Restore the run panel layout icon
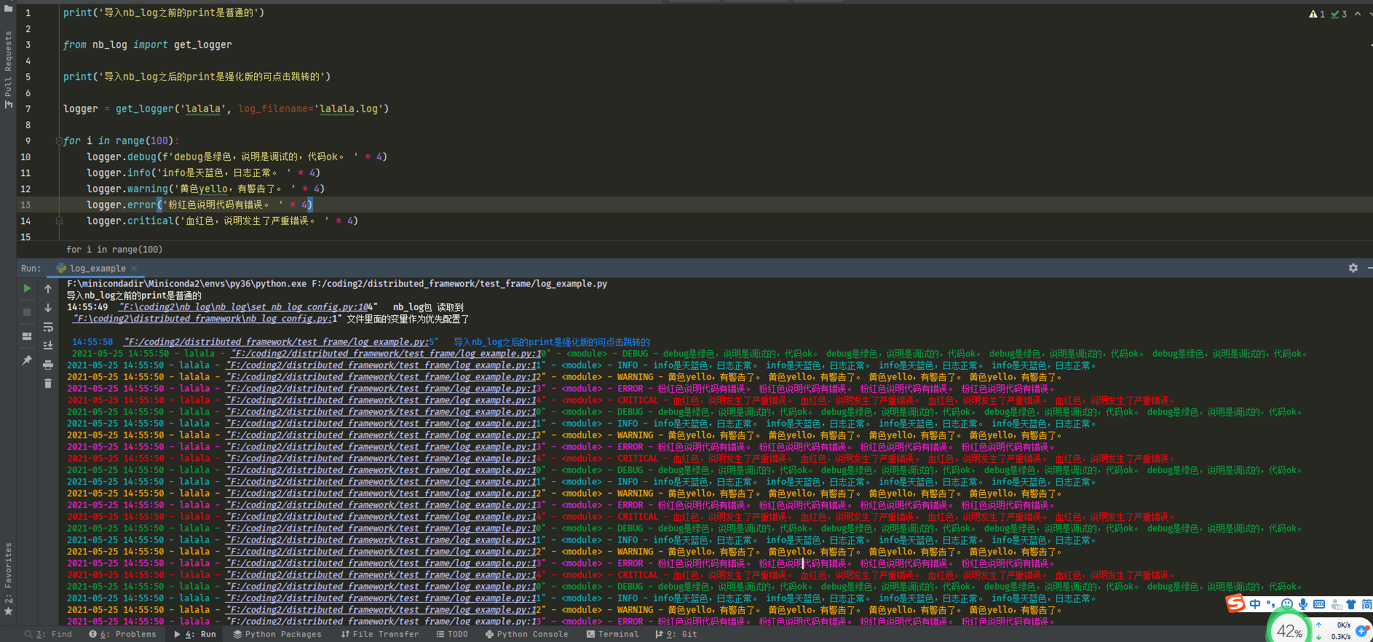 coord(27,336)
